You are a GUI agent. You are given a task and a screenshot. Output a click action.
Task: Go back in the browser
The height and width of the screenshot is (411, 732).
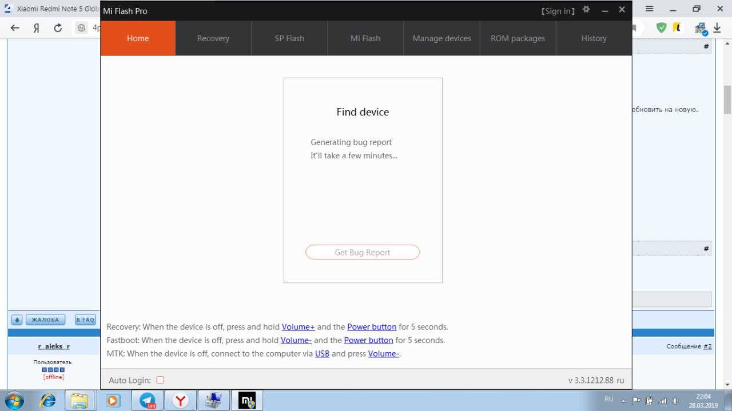pyautogui.click(x=15, y=27)
